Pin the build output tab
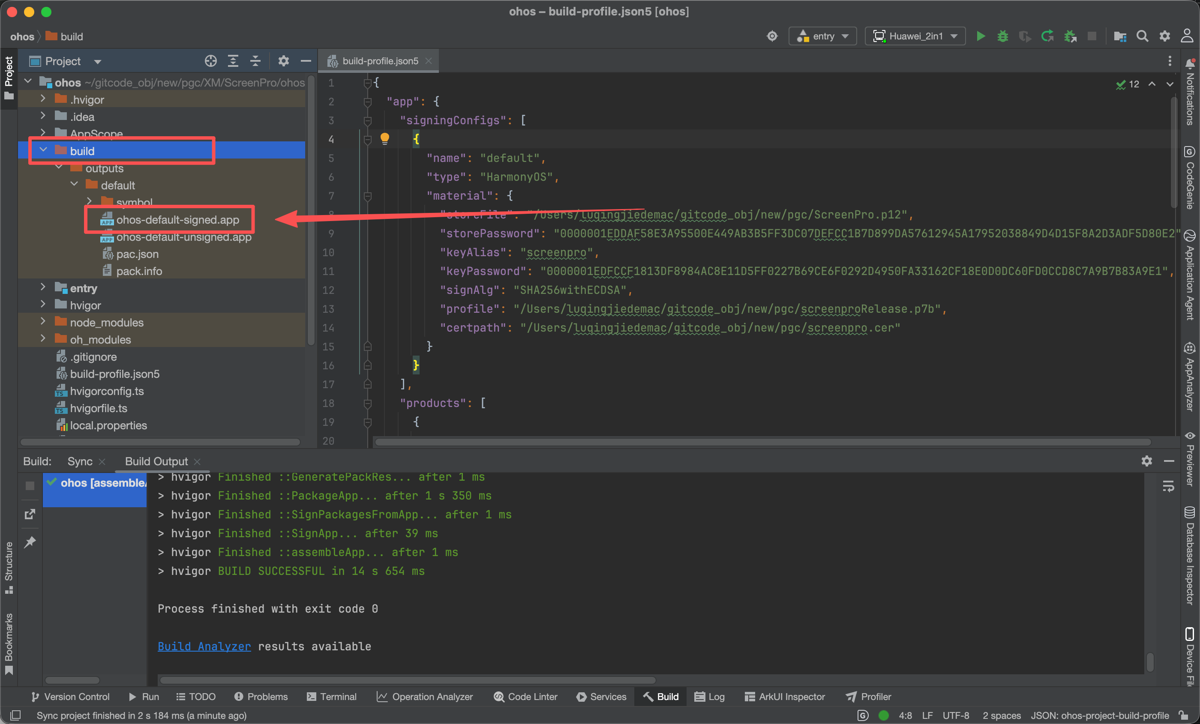The height and width of the screenshot is (724, 1200). point(30,542)
